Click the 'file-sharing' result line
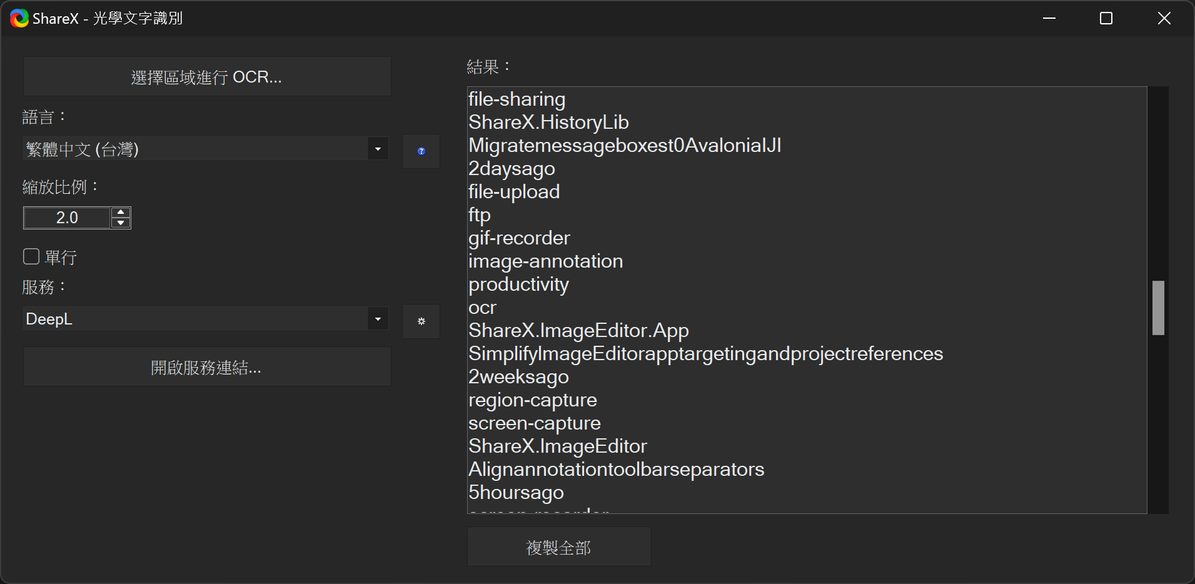1195x584 pixels. (517, 99)
